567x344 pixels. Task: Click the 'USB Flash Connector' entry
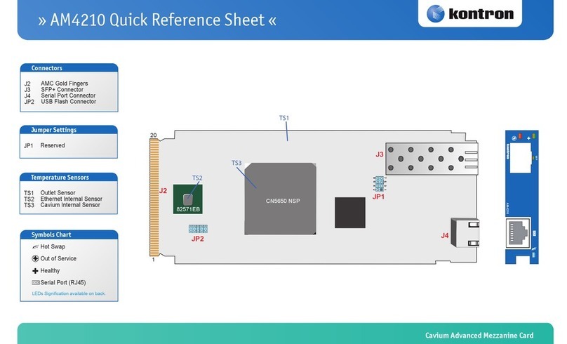click(x=68, y=102)
